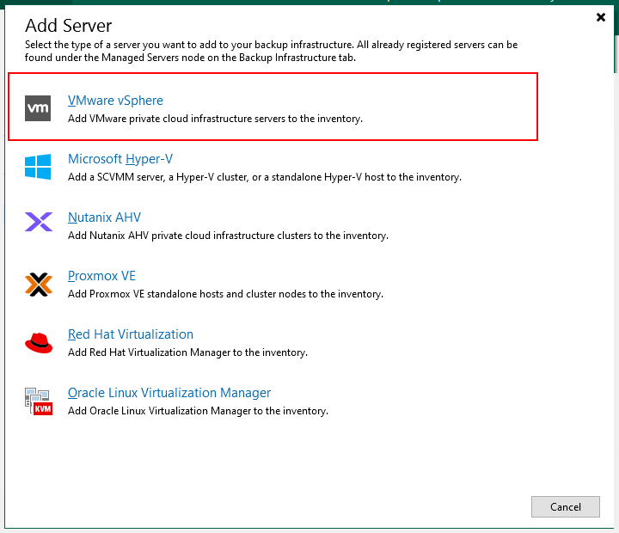Open the VMware vSphere link

(x=115, y=101)
